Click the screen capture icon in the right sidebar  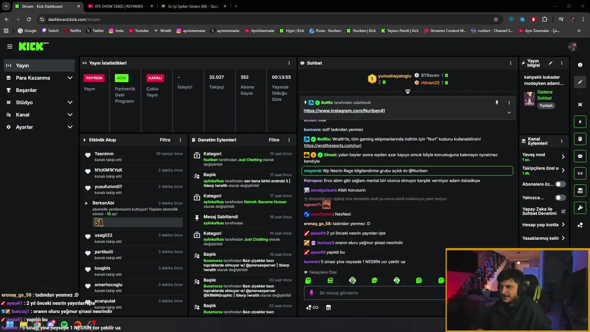point(580,105)
